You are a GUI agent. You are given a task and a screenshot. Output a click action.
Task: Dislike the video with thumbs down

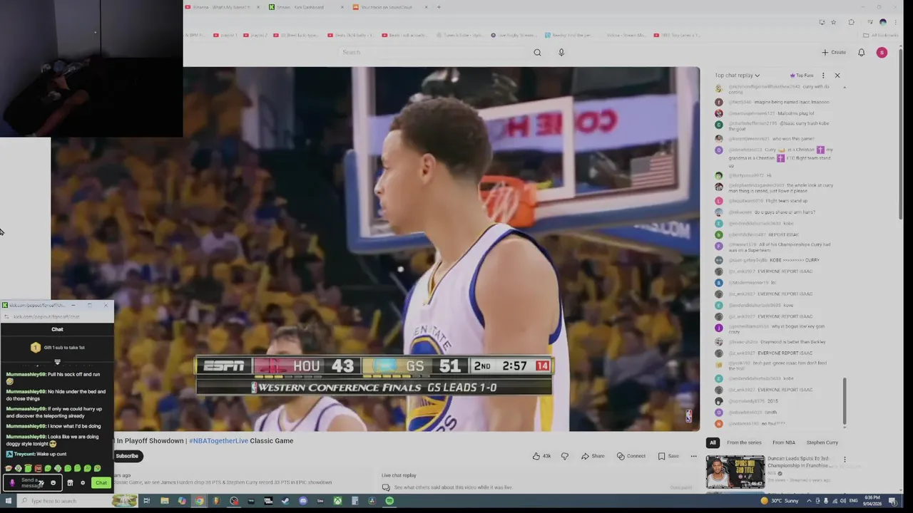point(564,456)
